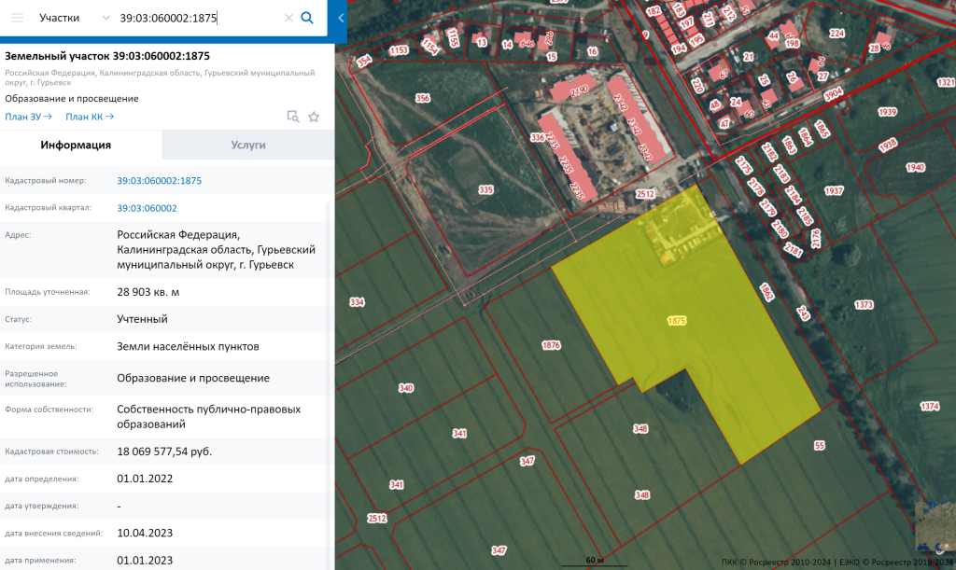Click cadastral number link 39:03:060002:1875
The width and height of the screenshot is (956, 570).
pyautogui.click(x=159, y=181)
